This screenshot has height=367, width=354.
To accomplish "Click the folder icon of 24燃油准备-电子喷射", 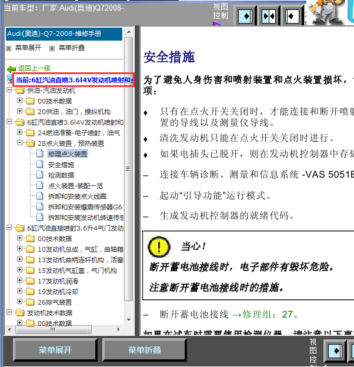I will 30,132.
